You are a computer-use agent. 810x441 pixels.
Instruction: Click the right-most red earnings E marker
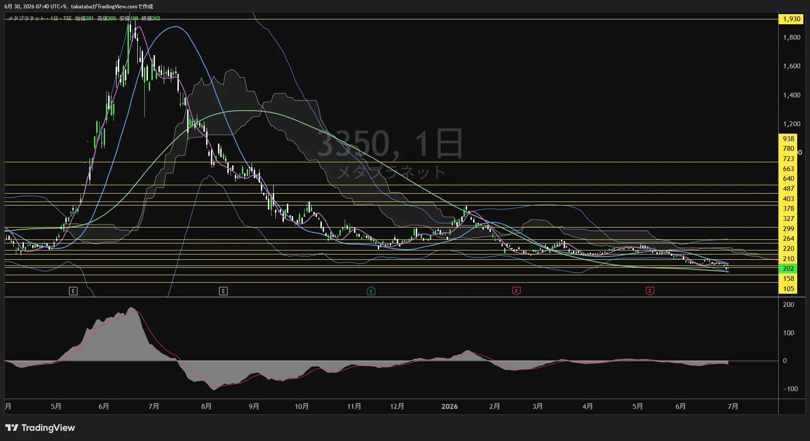650,291
